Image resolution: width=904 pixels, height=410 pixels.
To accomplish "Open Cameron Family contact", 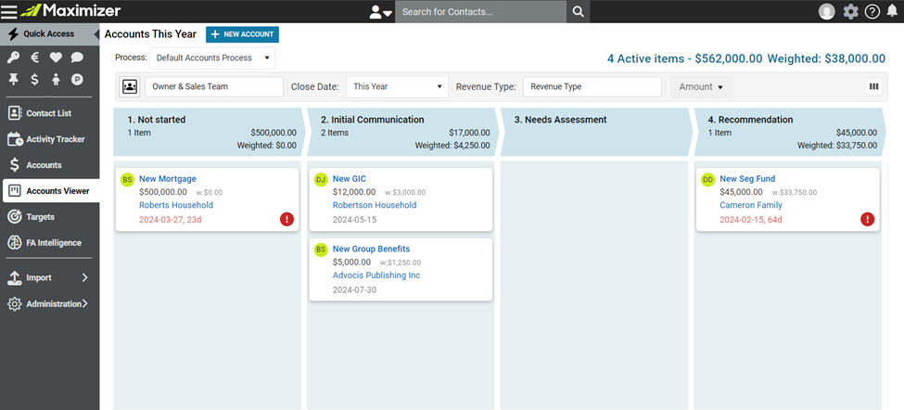I will 751,205.
